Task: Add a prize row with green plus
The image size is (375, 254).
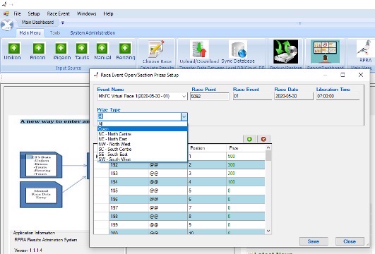Action: (x=249, y=139)
